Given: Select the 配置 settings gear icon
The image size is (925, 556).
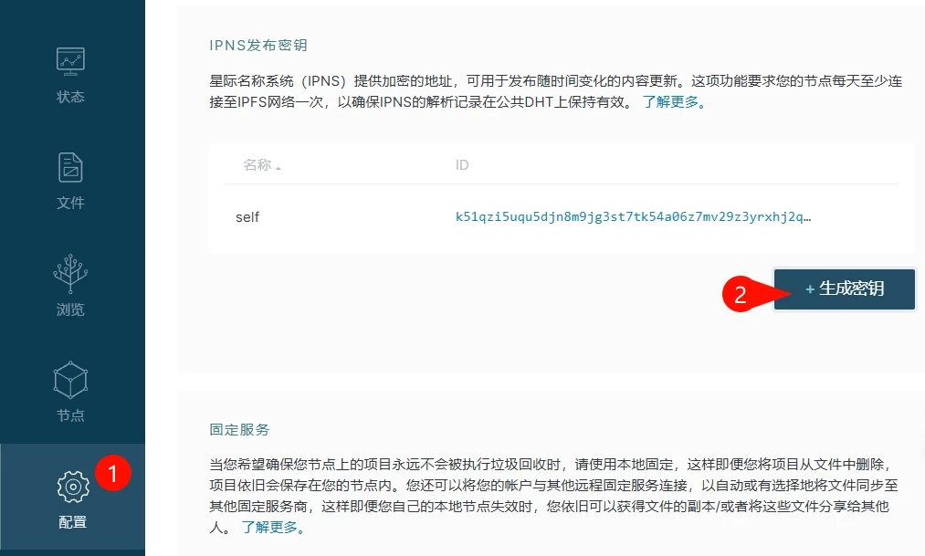Looking at the screenshot, I should [x=73, y=487].
